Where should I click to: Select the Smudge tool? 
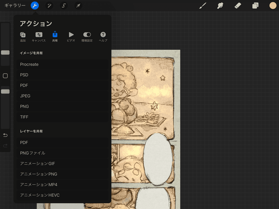pos(220,6)
